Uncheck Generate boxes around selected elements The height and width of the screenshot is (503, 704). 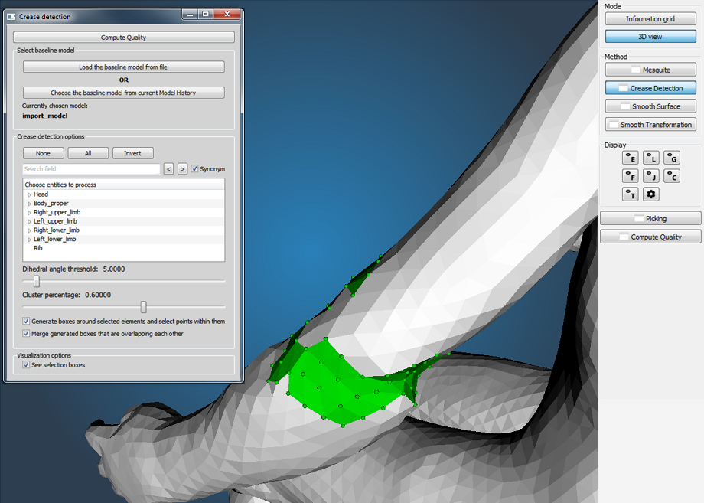[26, 321]
